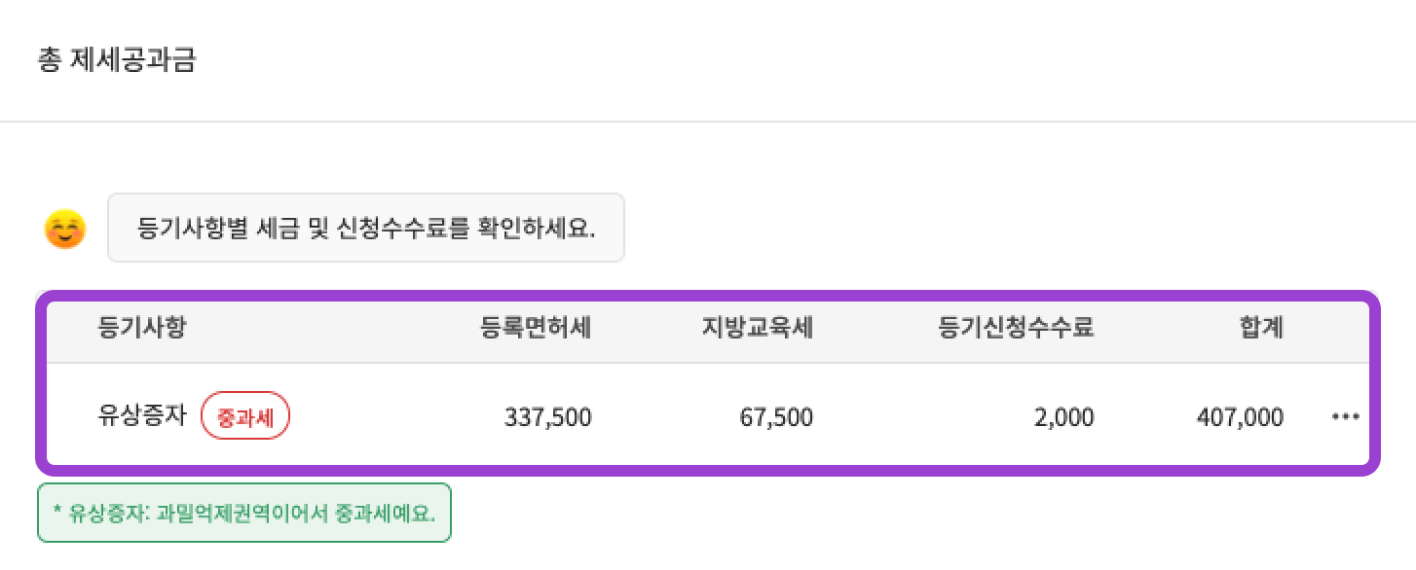1416x570 pixels.
Task: Click the smiley face emoji icon
Action: (x=65, y=229)
